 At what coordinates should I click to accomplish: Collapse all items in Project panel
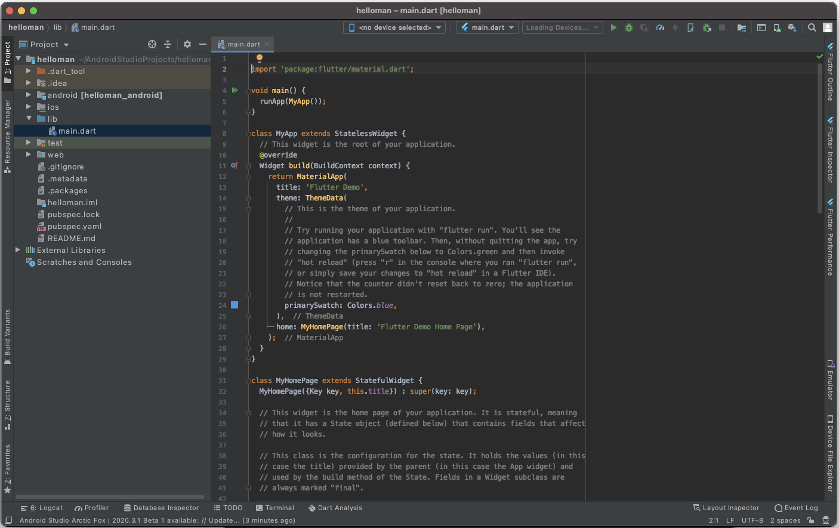pos(168,44)
